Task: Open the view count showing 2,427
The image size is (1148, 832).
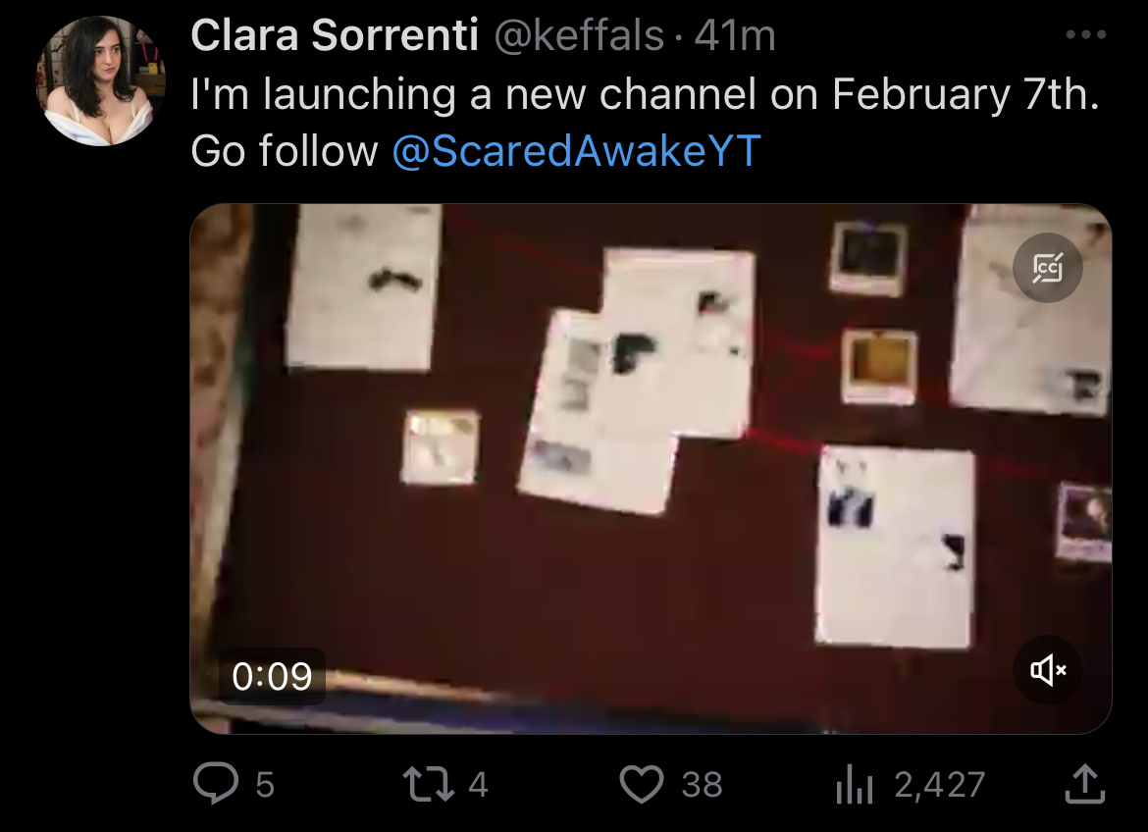Action: click(x=939, y=784)
